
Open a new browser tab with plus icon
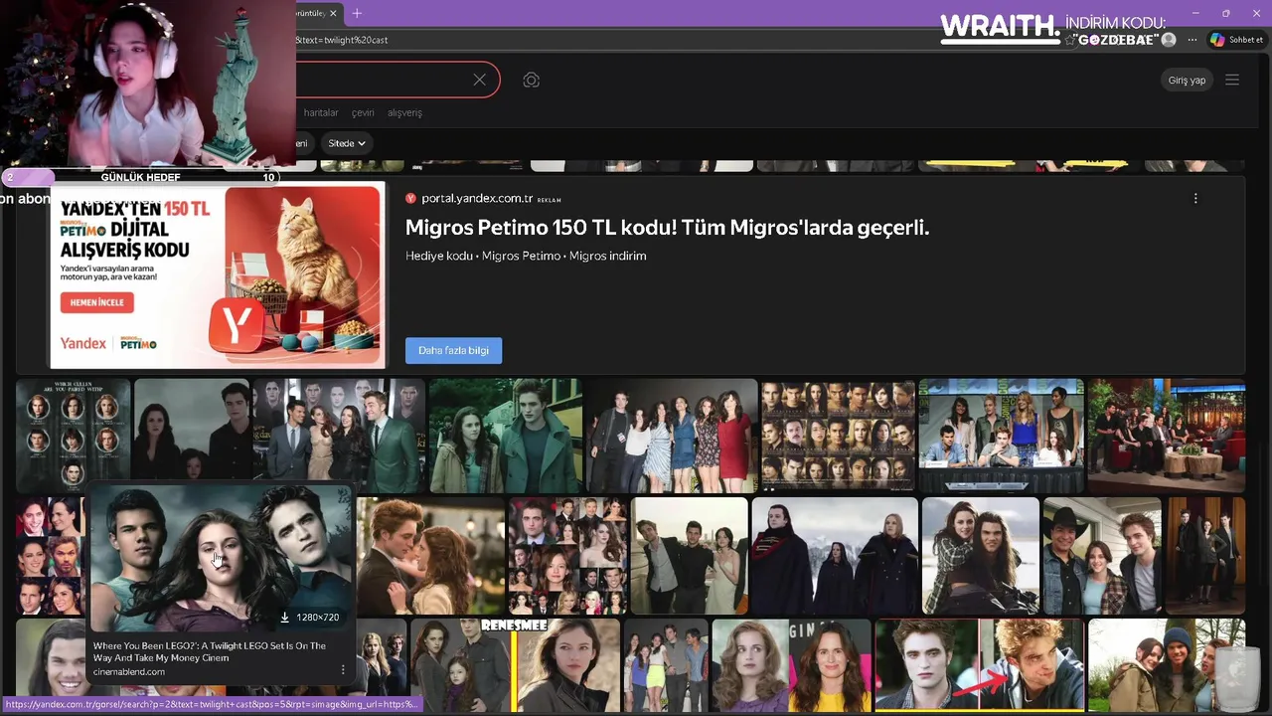coord(357,13)
